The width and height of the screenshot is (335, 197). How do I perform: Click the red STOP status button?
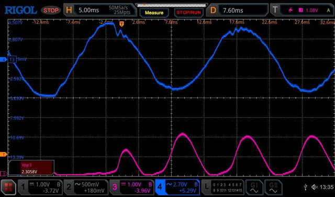coord(51,10)
